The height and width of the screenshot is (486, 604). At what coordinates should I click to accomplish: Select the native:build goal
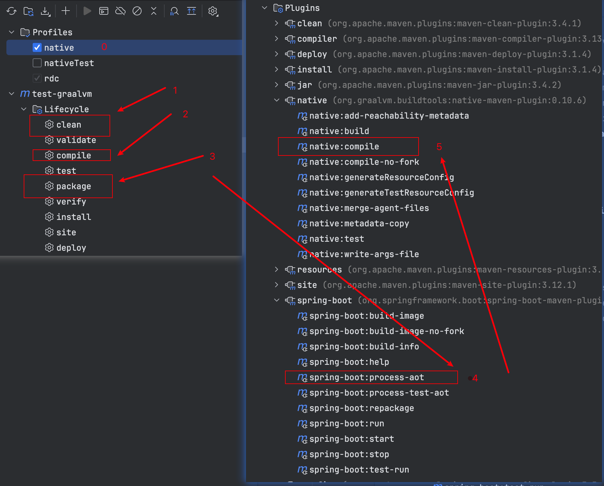click(x=339, y=131)
